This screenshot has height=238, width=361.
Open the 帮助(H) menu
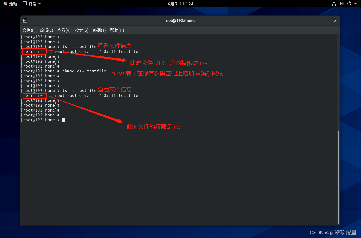(117, 30)
